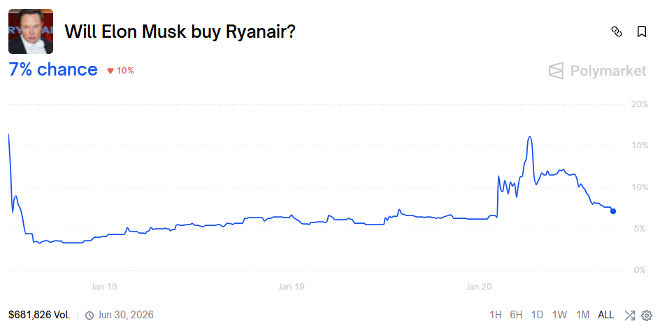Viewport: 660px width, 333px height.
Task: Select the ALL time range
Action: tap(606, 315)
